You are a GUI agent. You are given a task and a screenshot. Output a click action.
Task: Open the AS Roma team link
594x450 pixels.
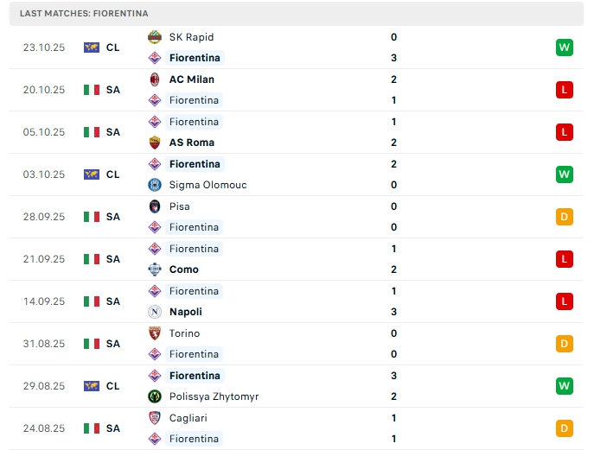click(192, 143)
